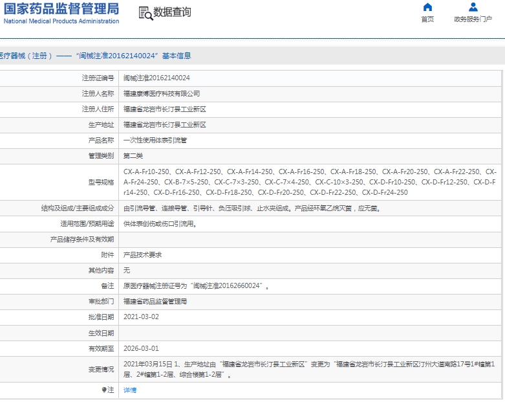Open the 政务服务门户 user portal icon
505x402 pixels.
(473, 7)
